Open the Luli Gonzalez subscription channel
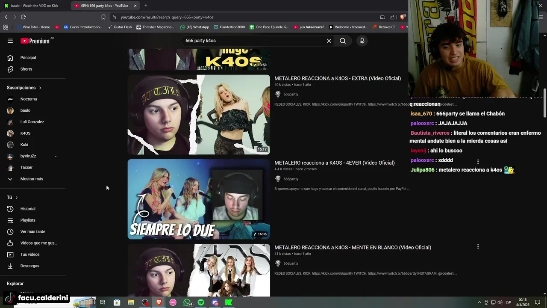The height and width of the screenshot is (308, 547). pos(32,122)
